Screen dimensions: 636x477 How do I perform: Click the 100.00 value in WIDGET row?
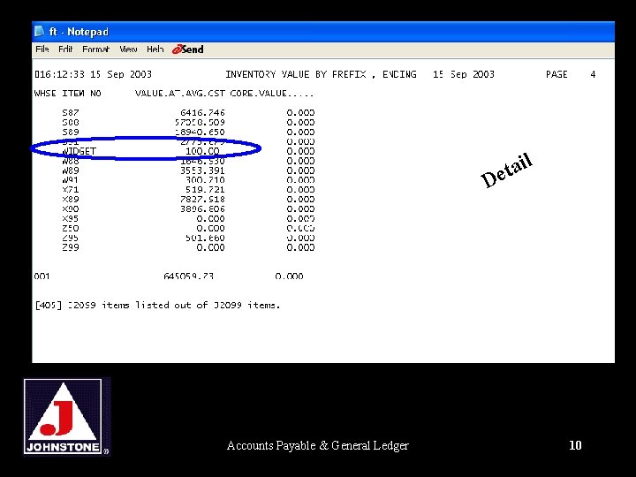click(x=202, y=151)
